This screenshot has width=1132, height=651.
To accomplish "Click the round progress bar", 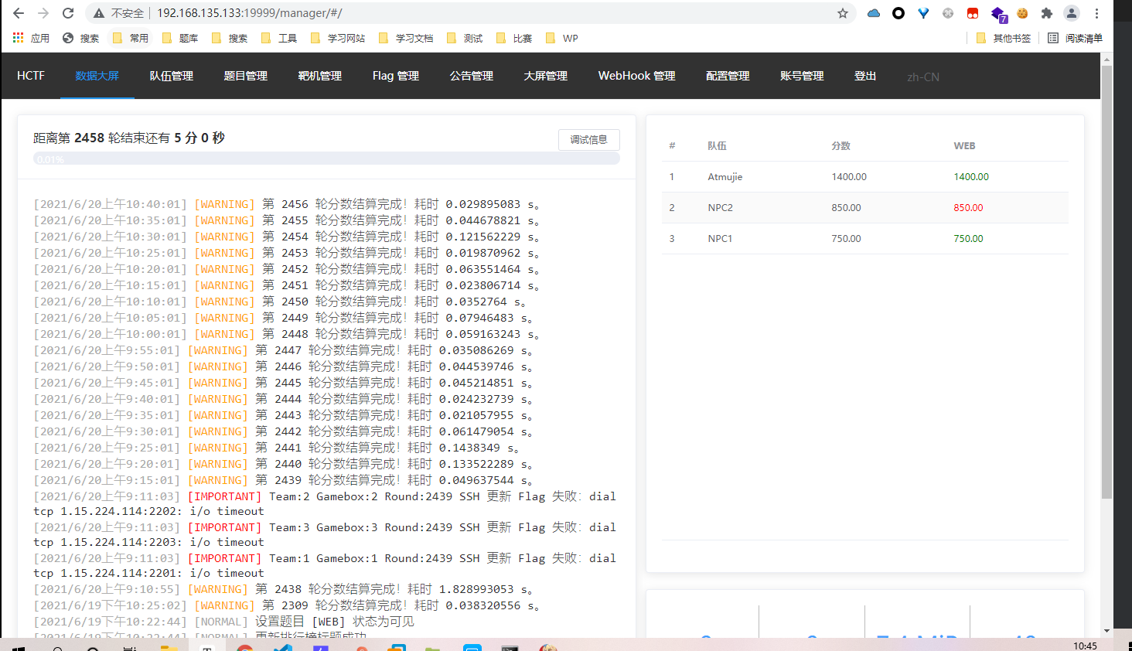I will (x=326, y=159).
